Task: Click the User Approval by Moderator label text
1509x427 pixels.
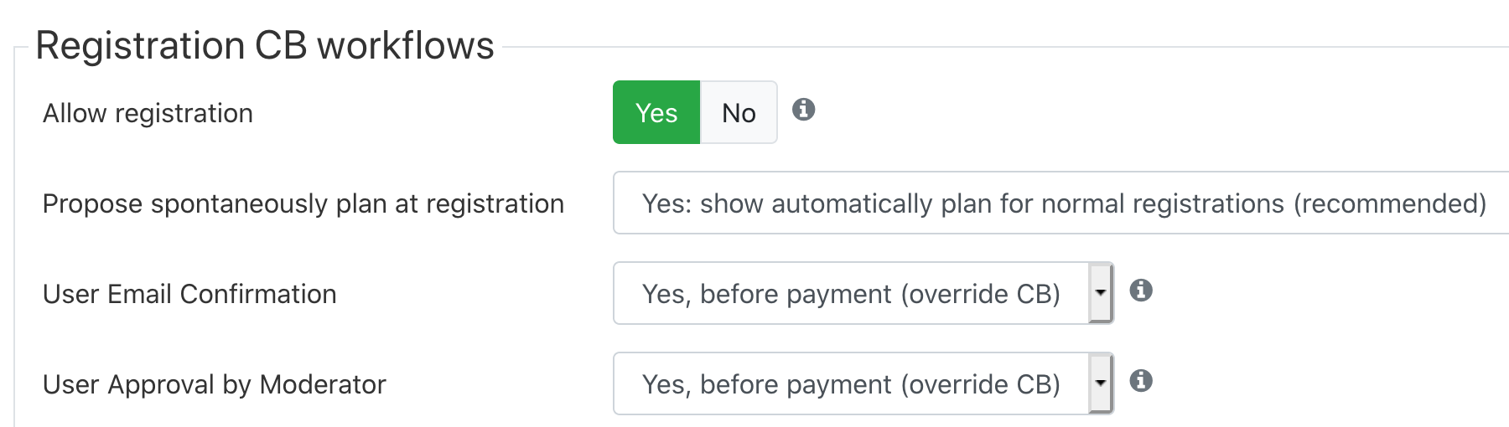Action: click(x=215, y=384)
